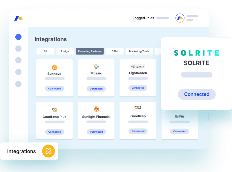Screen dimensions: 232x172
Task: Switch to the CRM tab
Action: point(115,51)
